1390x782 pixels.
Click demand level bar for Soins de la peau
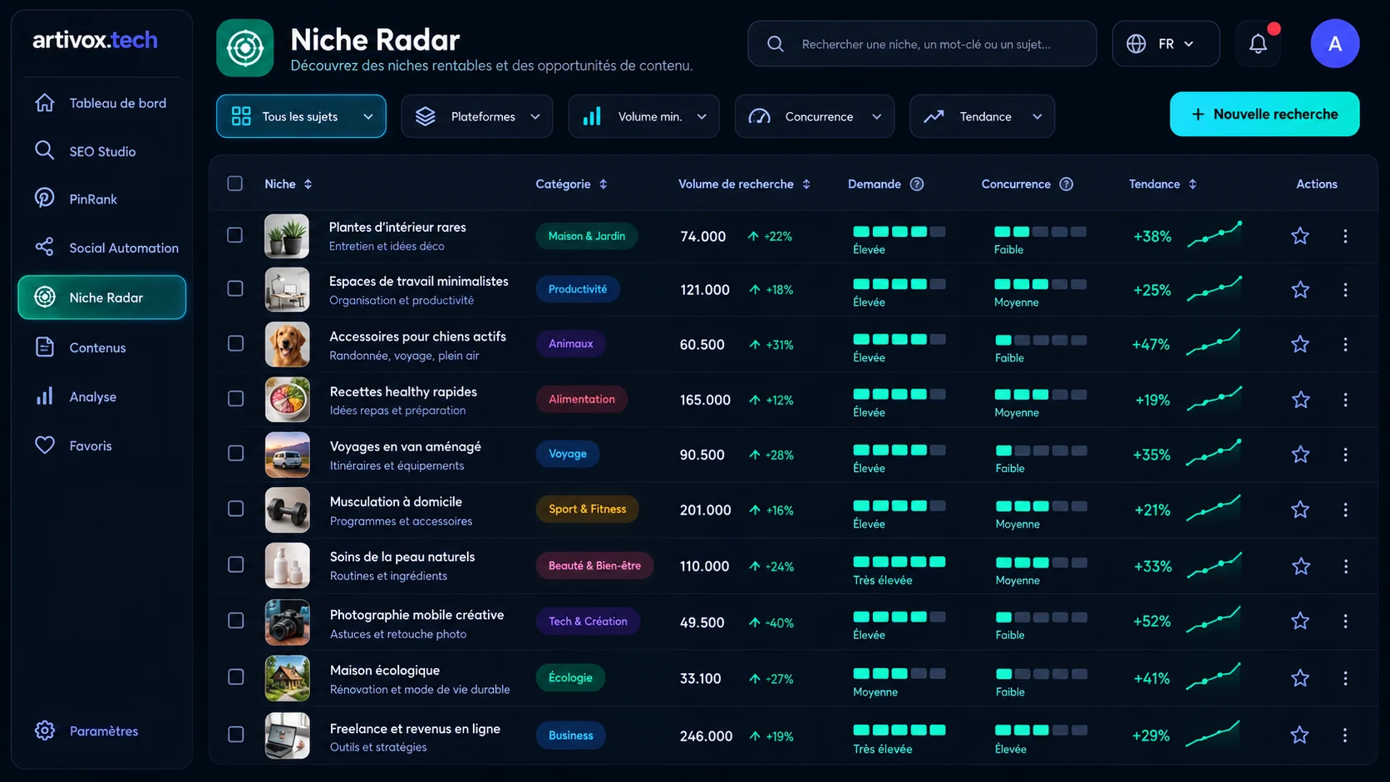pyautogui.click(x=899, y=562)
